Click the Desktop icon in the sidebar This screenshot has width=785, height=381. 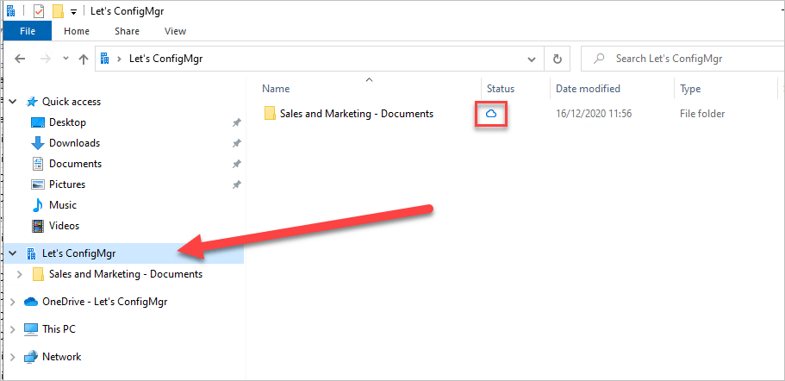coord(38,122)
